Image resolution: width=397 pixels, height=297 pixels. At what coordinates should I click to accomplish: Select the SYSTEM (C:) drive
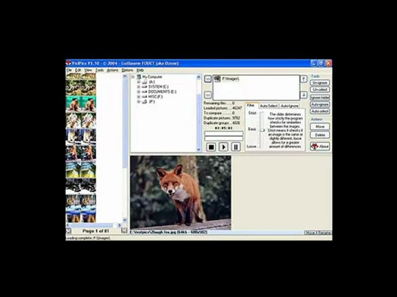point(158,87)
